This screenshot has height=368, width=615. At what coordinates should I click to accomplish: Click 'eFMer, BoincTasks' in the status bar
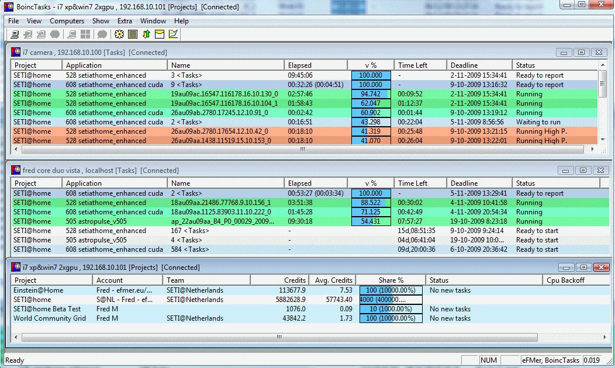tap(551, 360)
